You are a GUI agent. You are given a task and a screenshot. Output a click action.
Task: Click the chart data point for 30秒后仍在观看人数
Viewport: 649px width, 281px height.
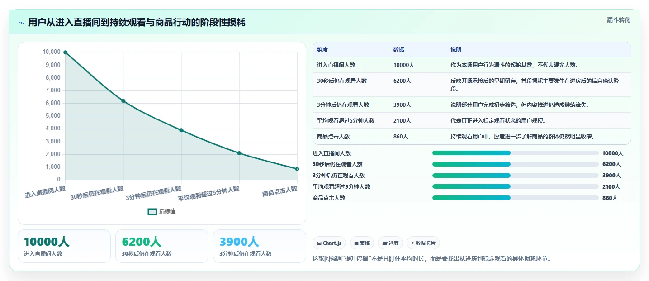coord(123,101)
